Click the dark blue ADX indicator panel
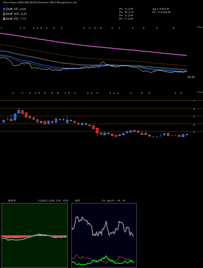Screen dimensions: 203x268 tap(104, 236)
